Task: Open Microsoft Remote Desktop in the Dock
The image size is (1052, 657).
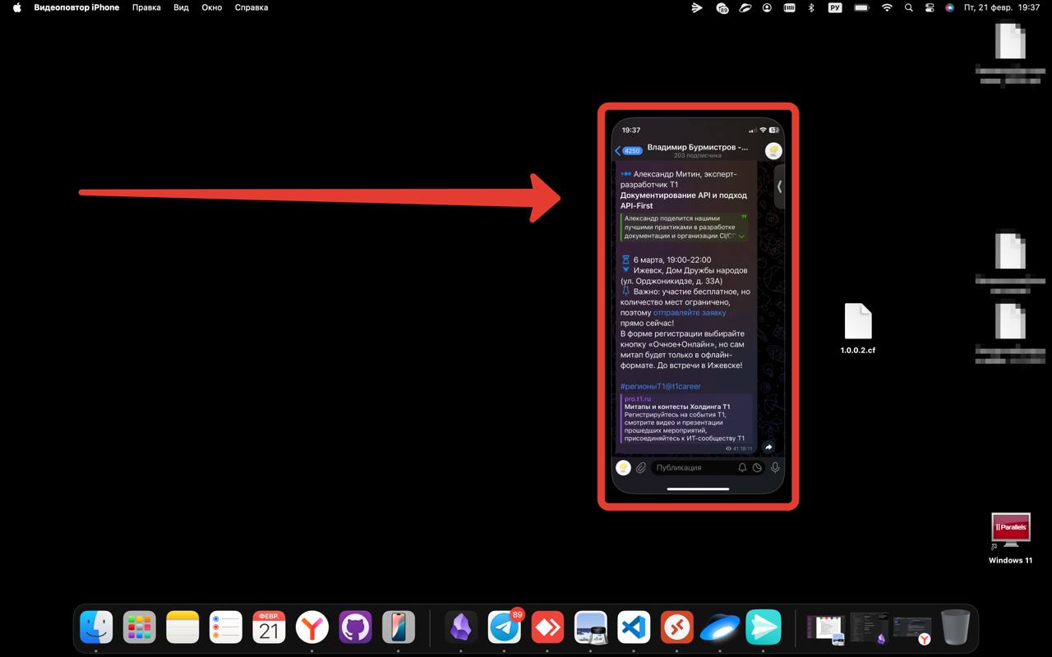Action: point(677,628)
